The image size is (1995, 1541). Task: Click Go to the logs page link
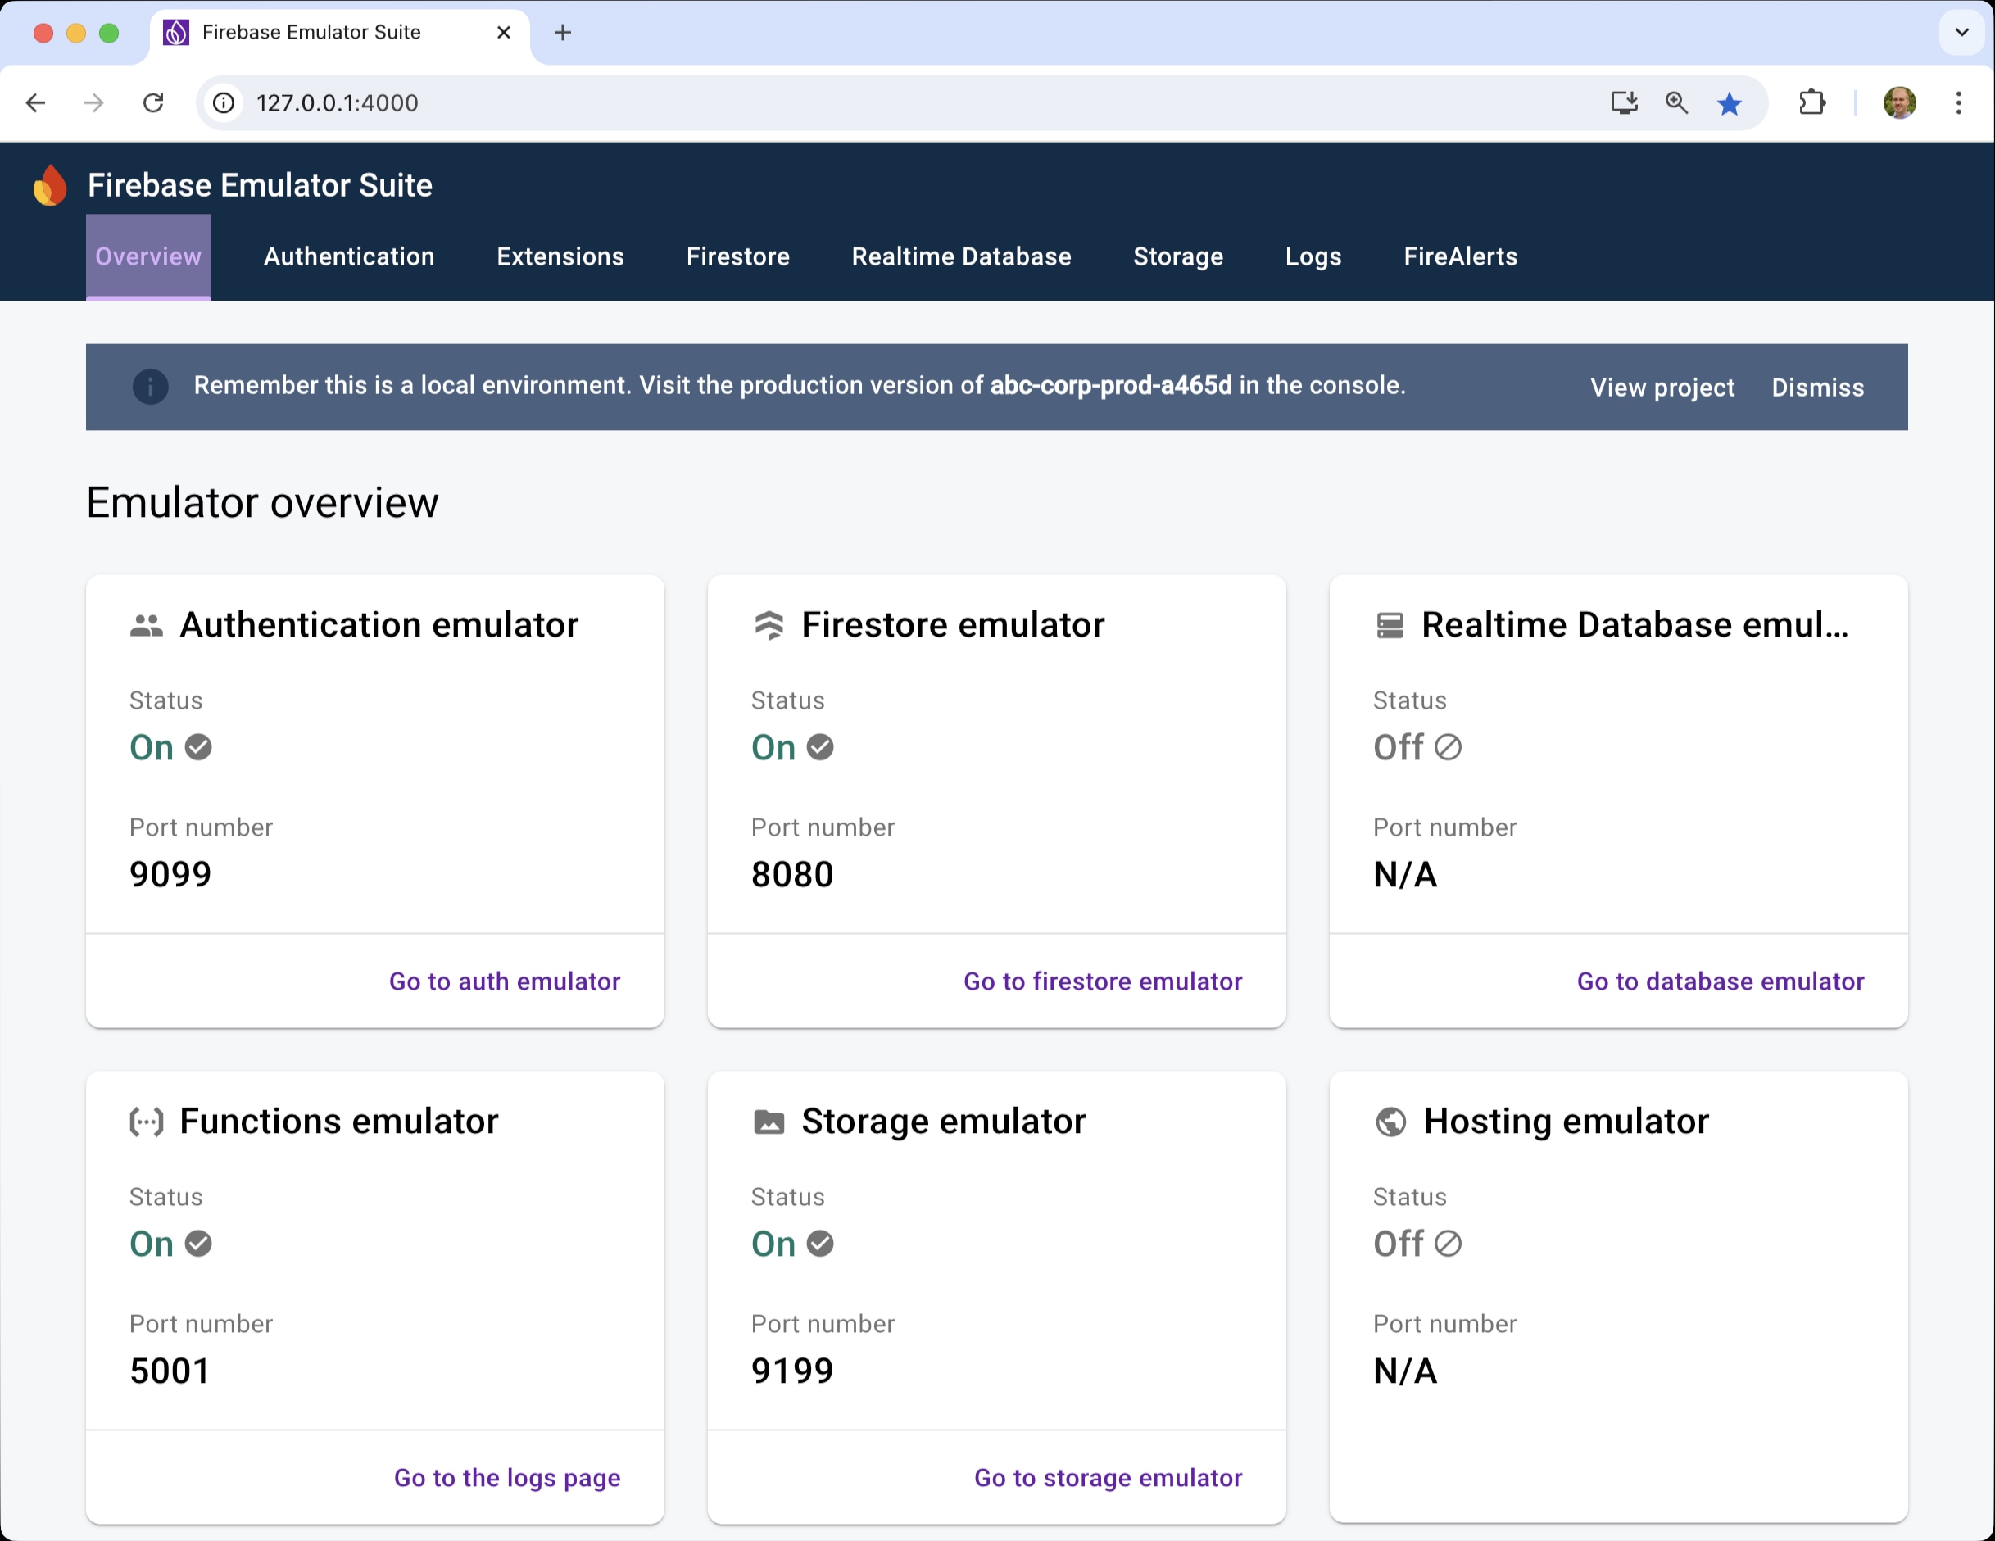[x=507, y=1477]
